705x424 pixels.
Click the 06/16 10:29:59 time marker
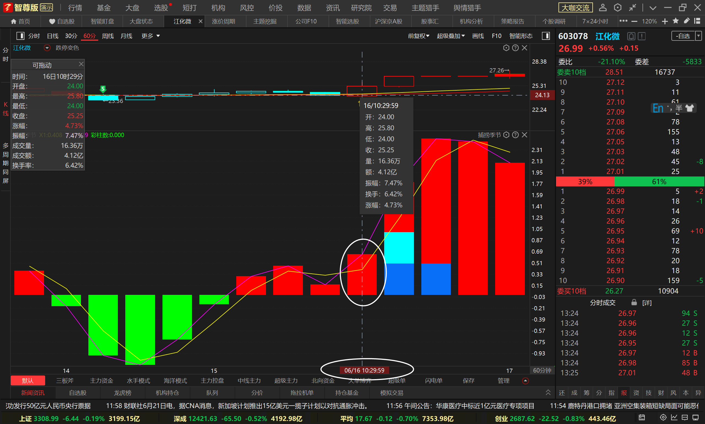364,370
